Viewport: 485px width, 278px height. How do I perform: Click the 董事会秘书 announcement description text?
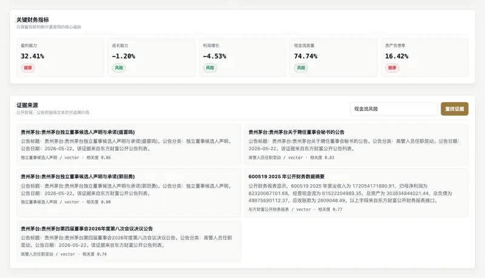click(354, 145)
